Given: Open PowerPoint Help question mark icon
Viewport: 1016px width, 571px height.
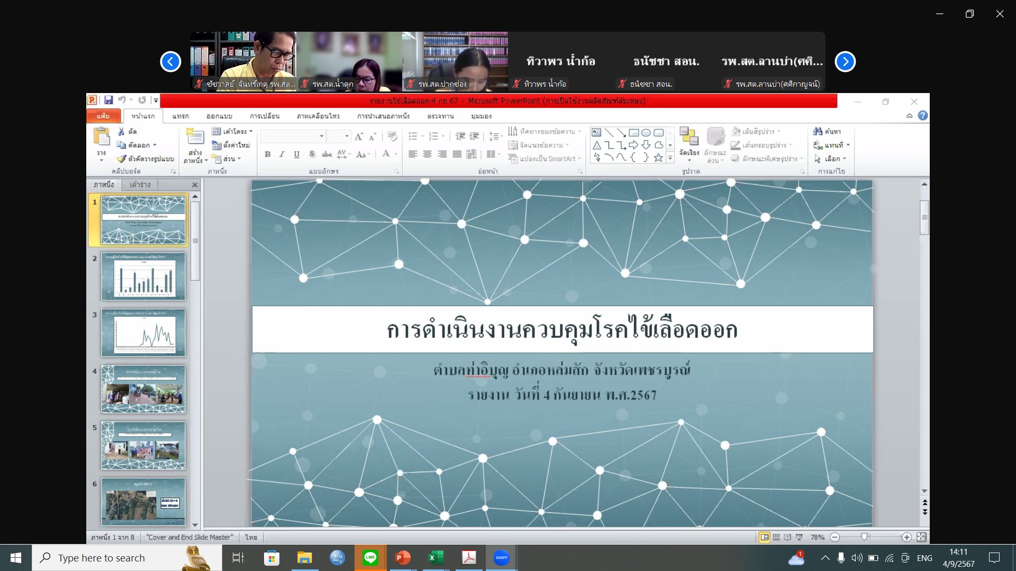Looking at the screenshot, I should (923, 115).
